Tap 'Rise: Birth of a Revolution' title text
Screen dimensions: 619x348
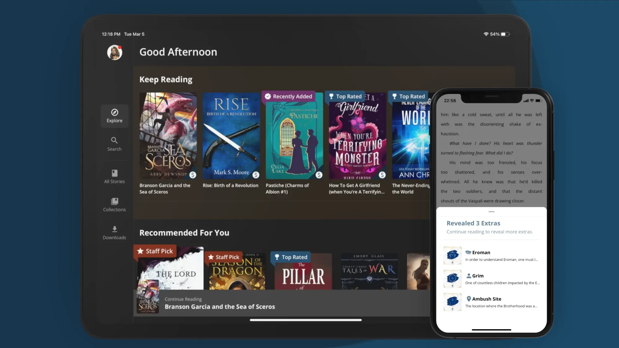[x=231, y=185]
